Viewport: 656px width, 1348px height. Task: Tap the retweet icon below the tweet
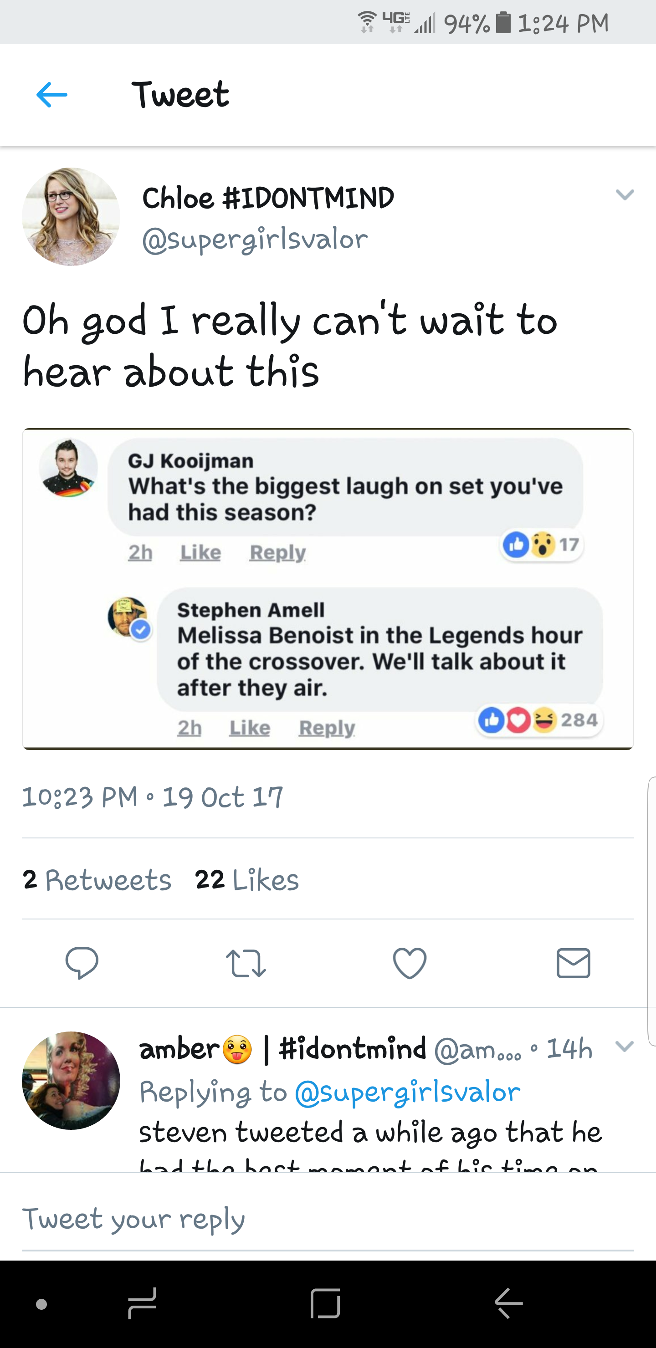(x=246, y=963)
